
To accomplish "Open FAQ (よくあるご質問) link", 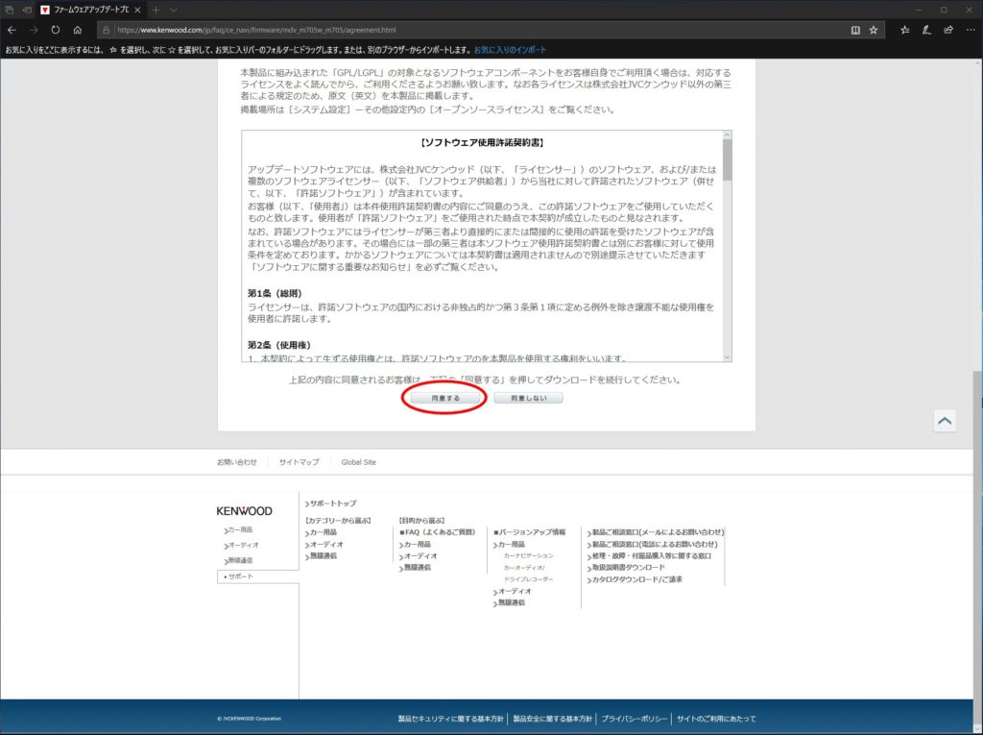I will (438, 532).
